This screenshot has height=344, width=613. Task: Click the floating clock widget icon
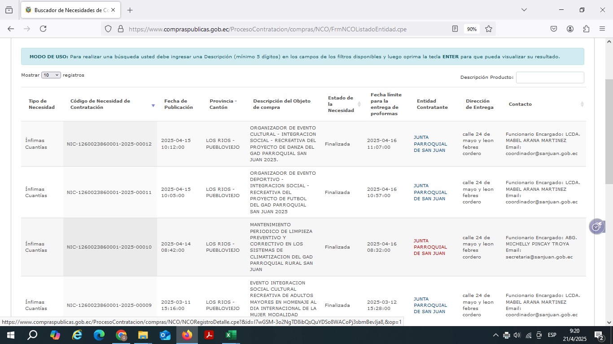(x=596, y=227)
